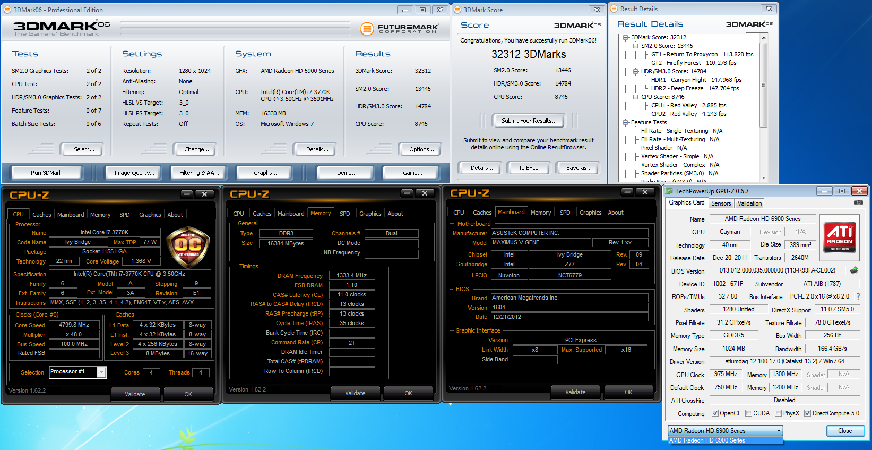
Task: Click OK in the CPU-Z Mainboard window
Action: coord(628,392)
